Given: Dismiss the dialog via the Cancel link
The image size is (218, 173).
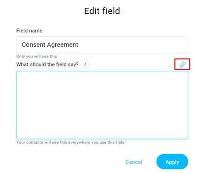Looking at the screenshot, I should click(134, 162).
